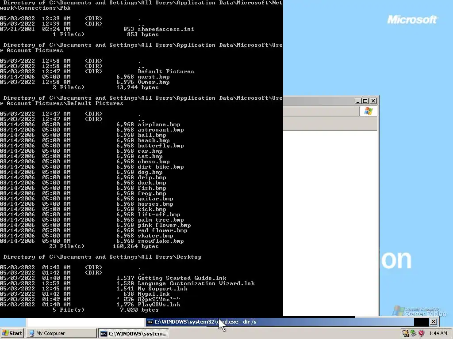Click the 13,944 bytes total
The image size is (453, 339).
click(x=137, y=87)
